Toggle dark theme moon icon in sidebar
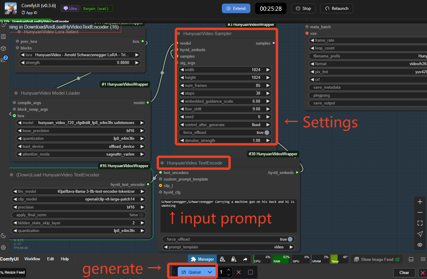 pyautogui.click(x=4, y=236)
